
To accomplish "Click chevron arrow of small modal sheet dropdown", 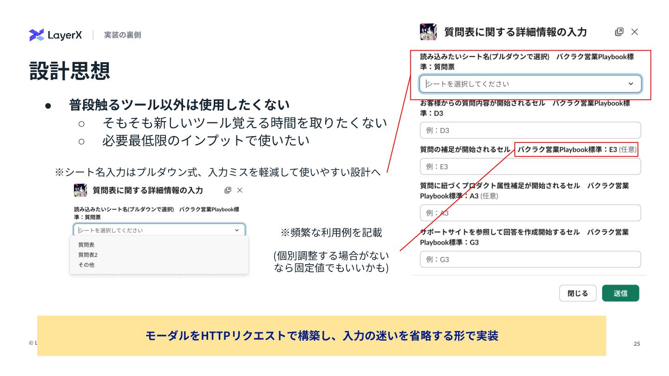I will coord(236,230).
